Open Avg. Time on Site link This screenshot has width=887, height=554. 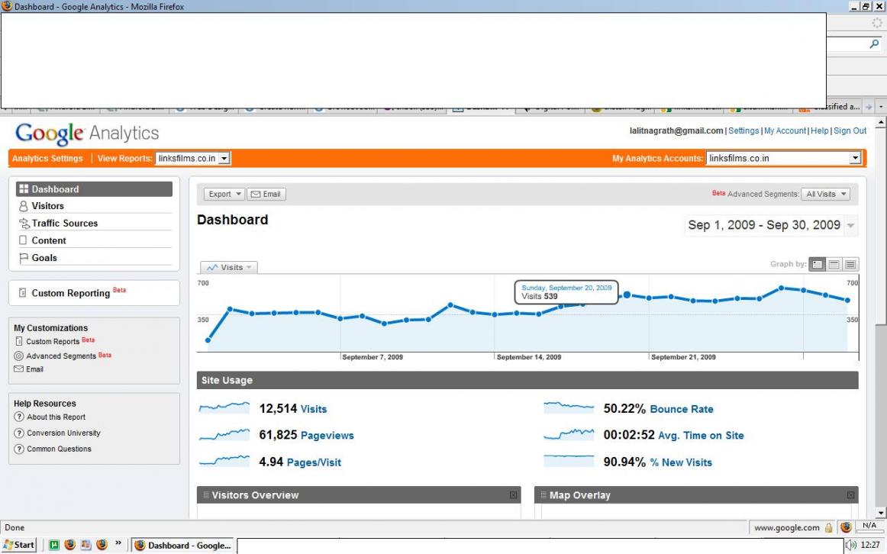(x=701, y=436)
